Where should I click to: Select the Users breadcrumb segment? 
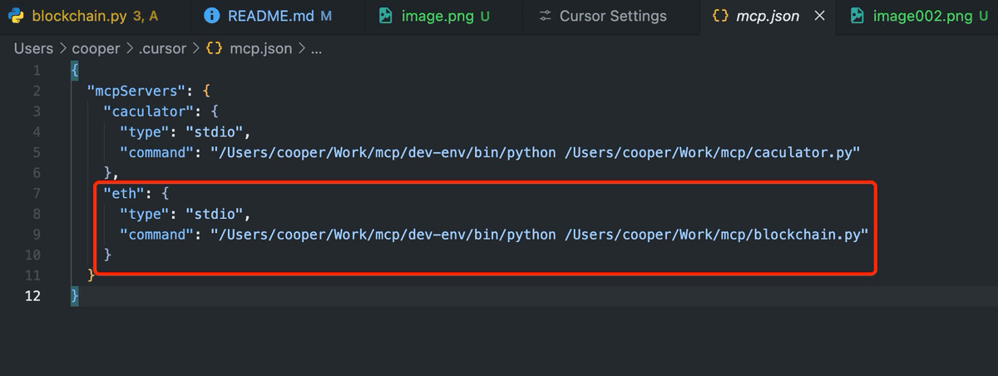(x=33, y=48)
